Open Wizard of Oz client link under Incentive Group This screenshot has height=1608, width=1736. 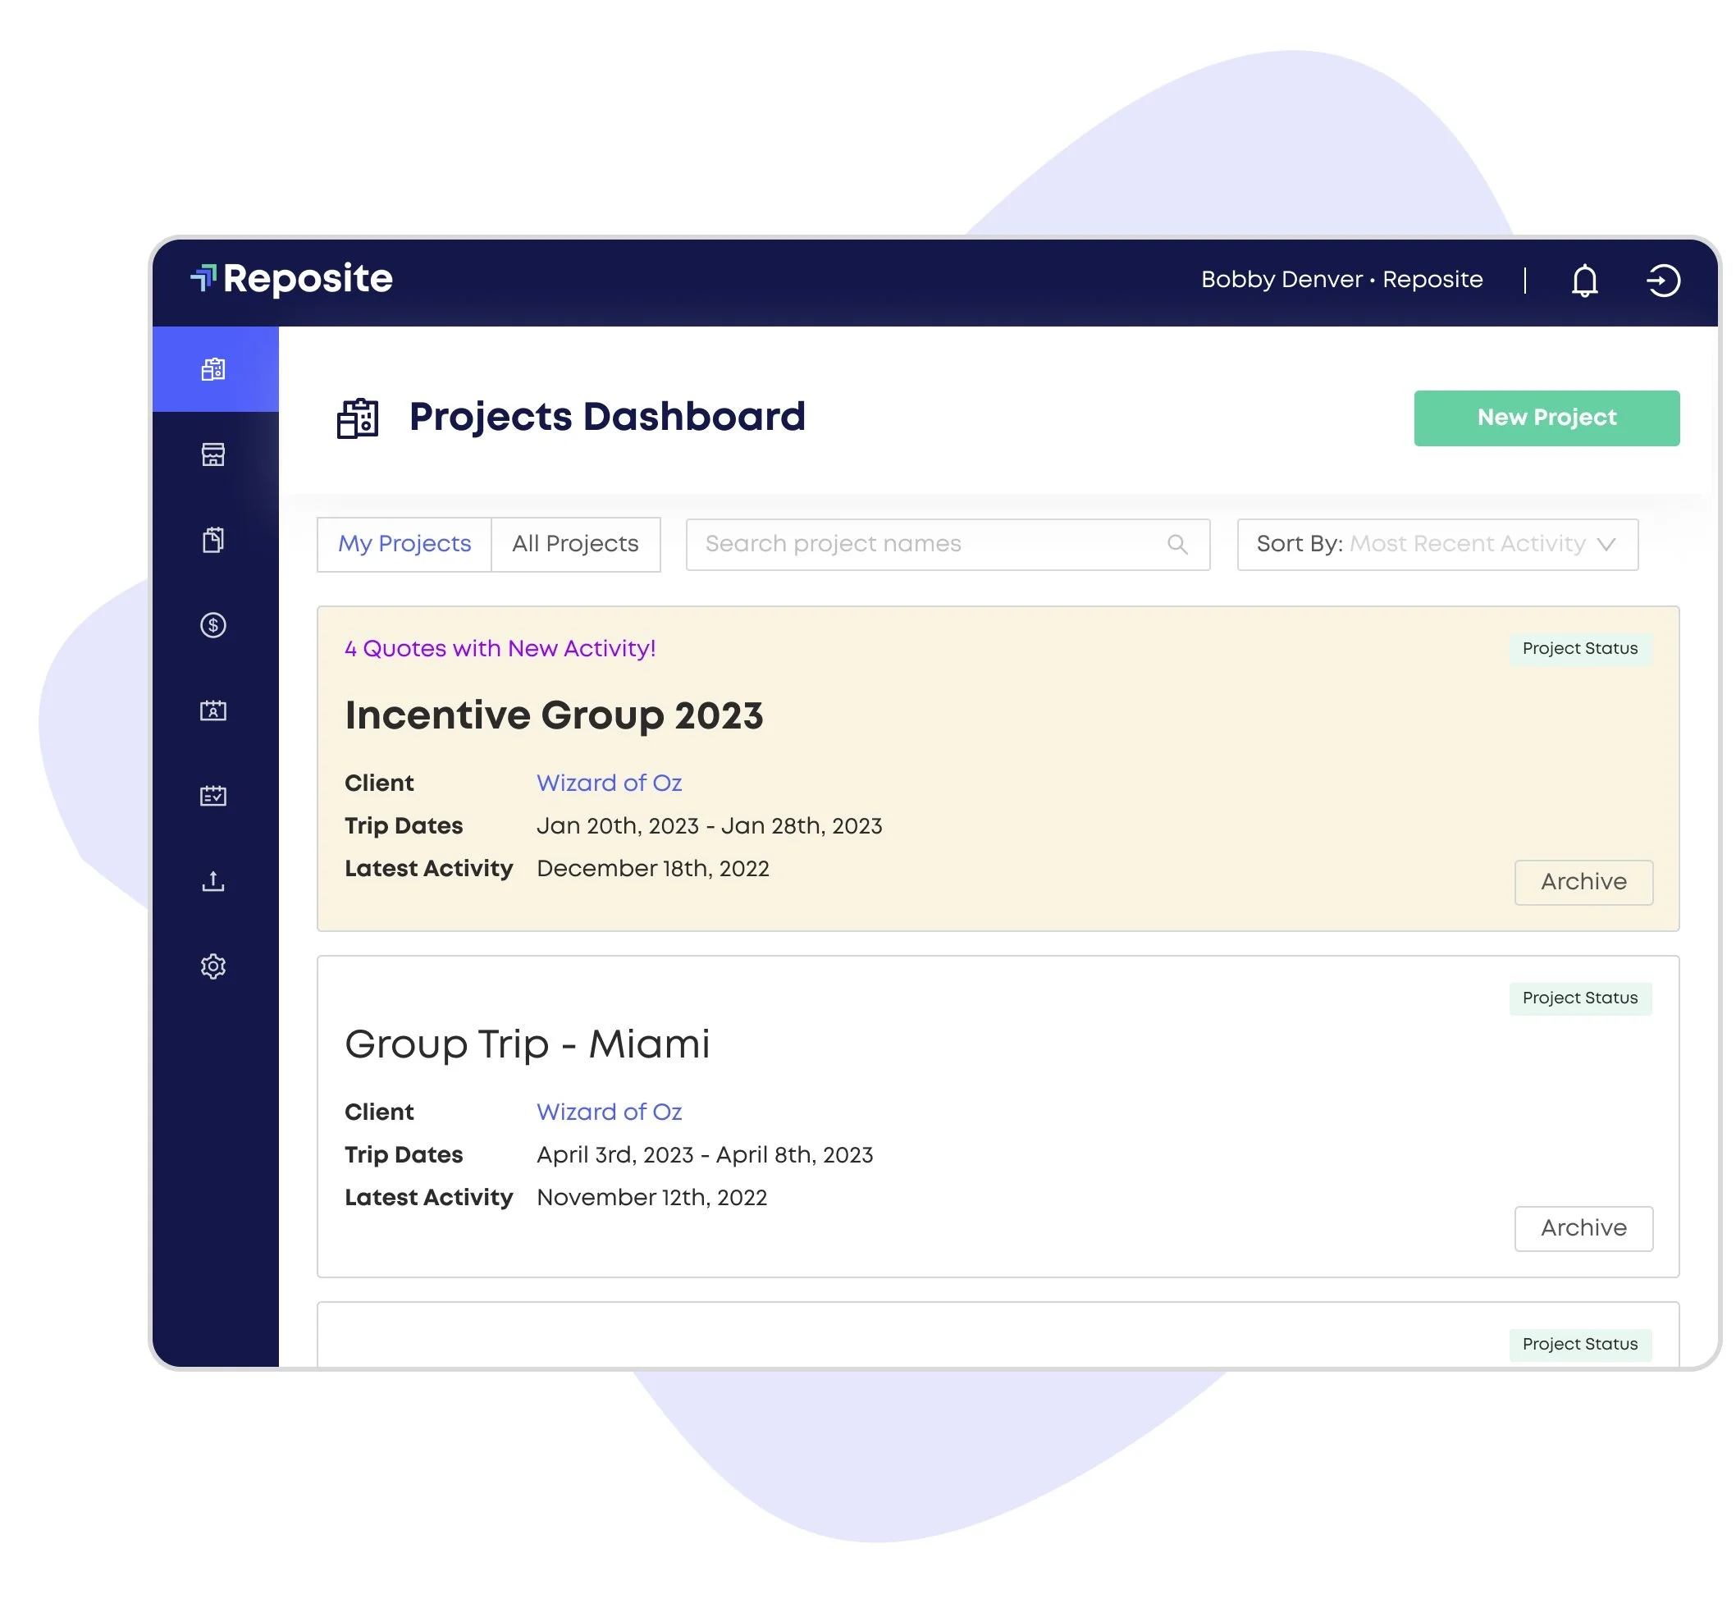pos(609,783)
